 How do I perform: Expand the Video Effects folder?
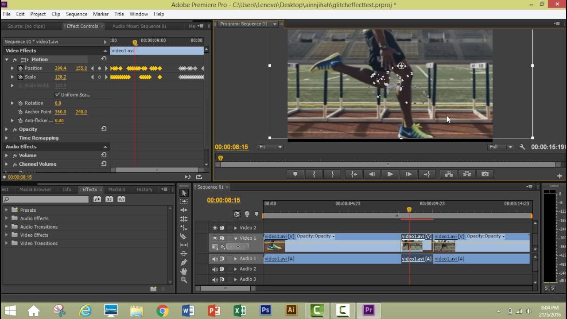point(7,235)
